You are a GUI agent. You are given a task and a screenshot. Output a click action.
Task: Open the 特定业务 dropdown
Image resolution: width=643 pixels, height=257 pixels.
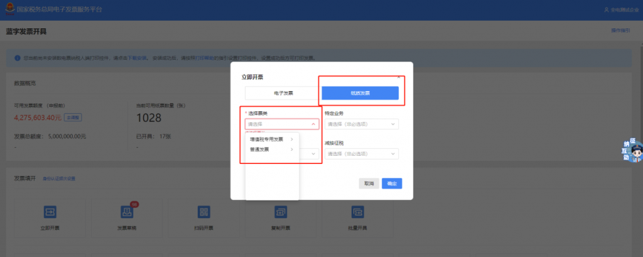point(361,124)
